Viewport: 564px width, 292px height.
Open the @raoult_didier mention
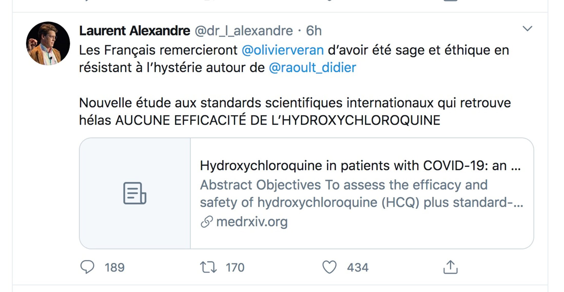313,68
